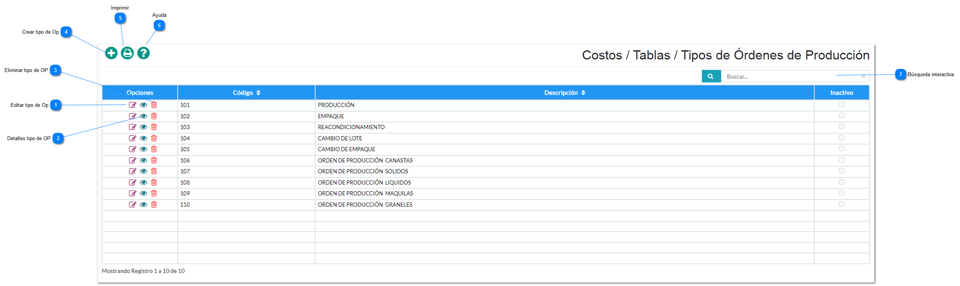Select ORDEN DE PRODUCCIÓN MAQUILAS cell
The height and width of the screenshot is (286, 960).
click(565, 194)
